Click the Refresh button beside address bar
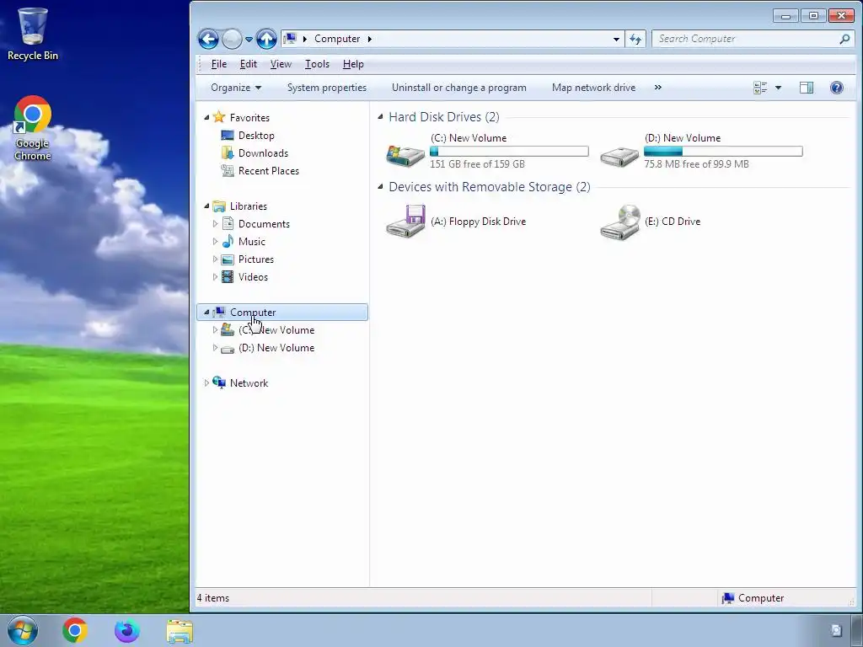 [635, 39]
